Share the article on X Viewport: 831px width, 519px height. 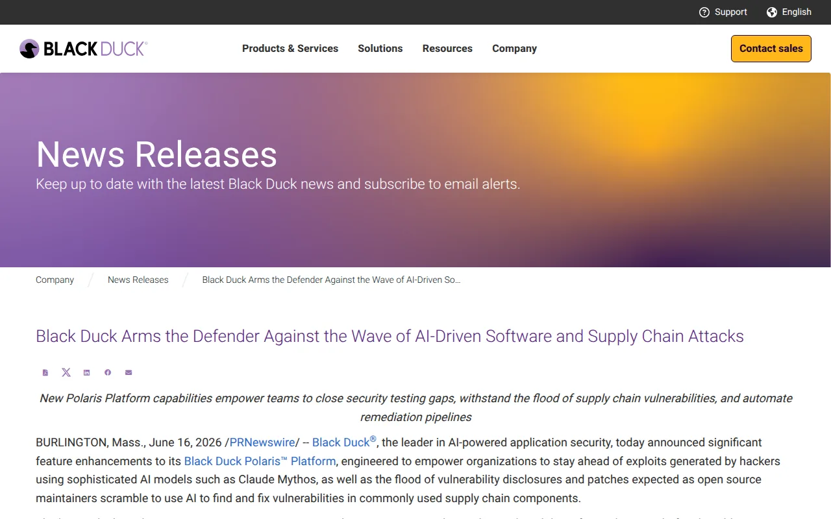pyautogui.click(x=66, y=372)
